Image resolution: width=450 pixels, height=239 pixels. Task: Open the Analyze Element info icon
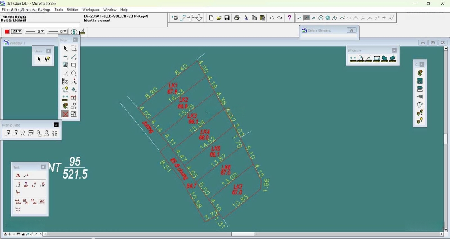click(x=74, y=32)
